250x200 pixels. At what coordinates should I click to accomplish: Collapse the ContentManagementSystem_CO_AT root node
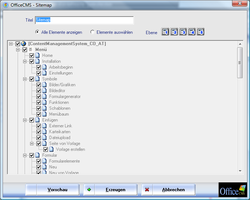point(11,44)
